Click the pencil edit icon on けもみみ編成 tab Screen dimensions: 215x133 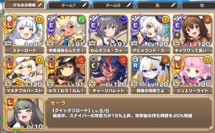click(x=40, y=5)
